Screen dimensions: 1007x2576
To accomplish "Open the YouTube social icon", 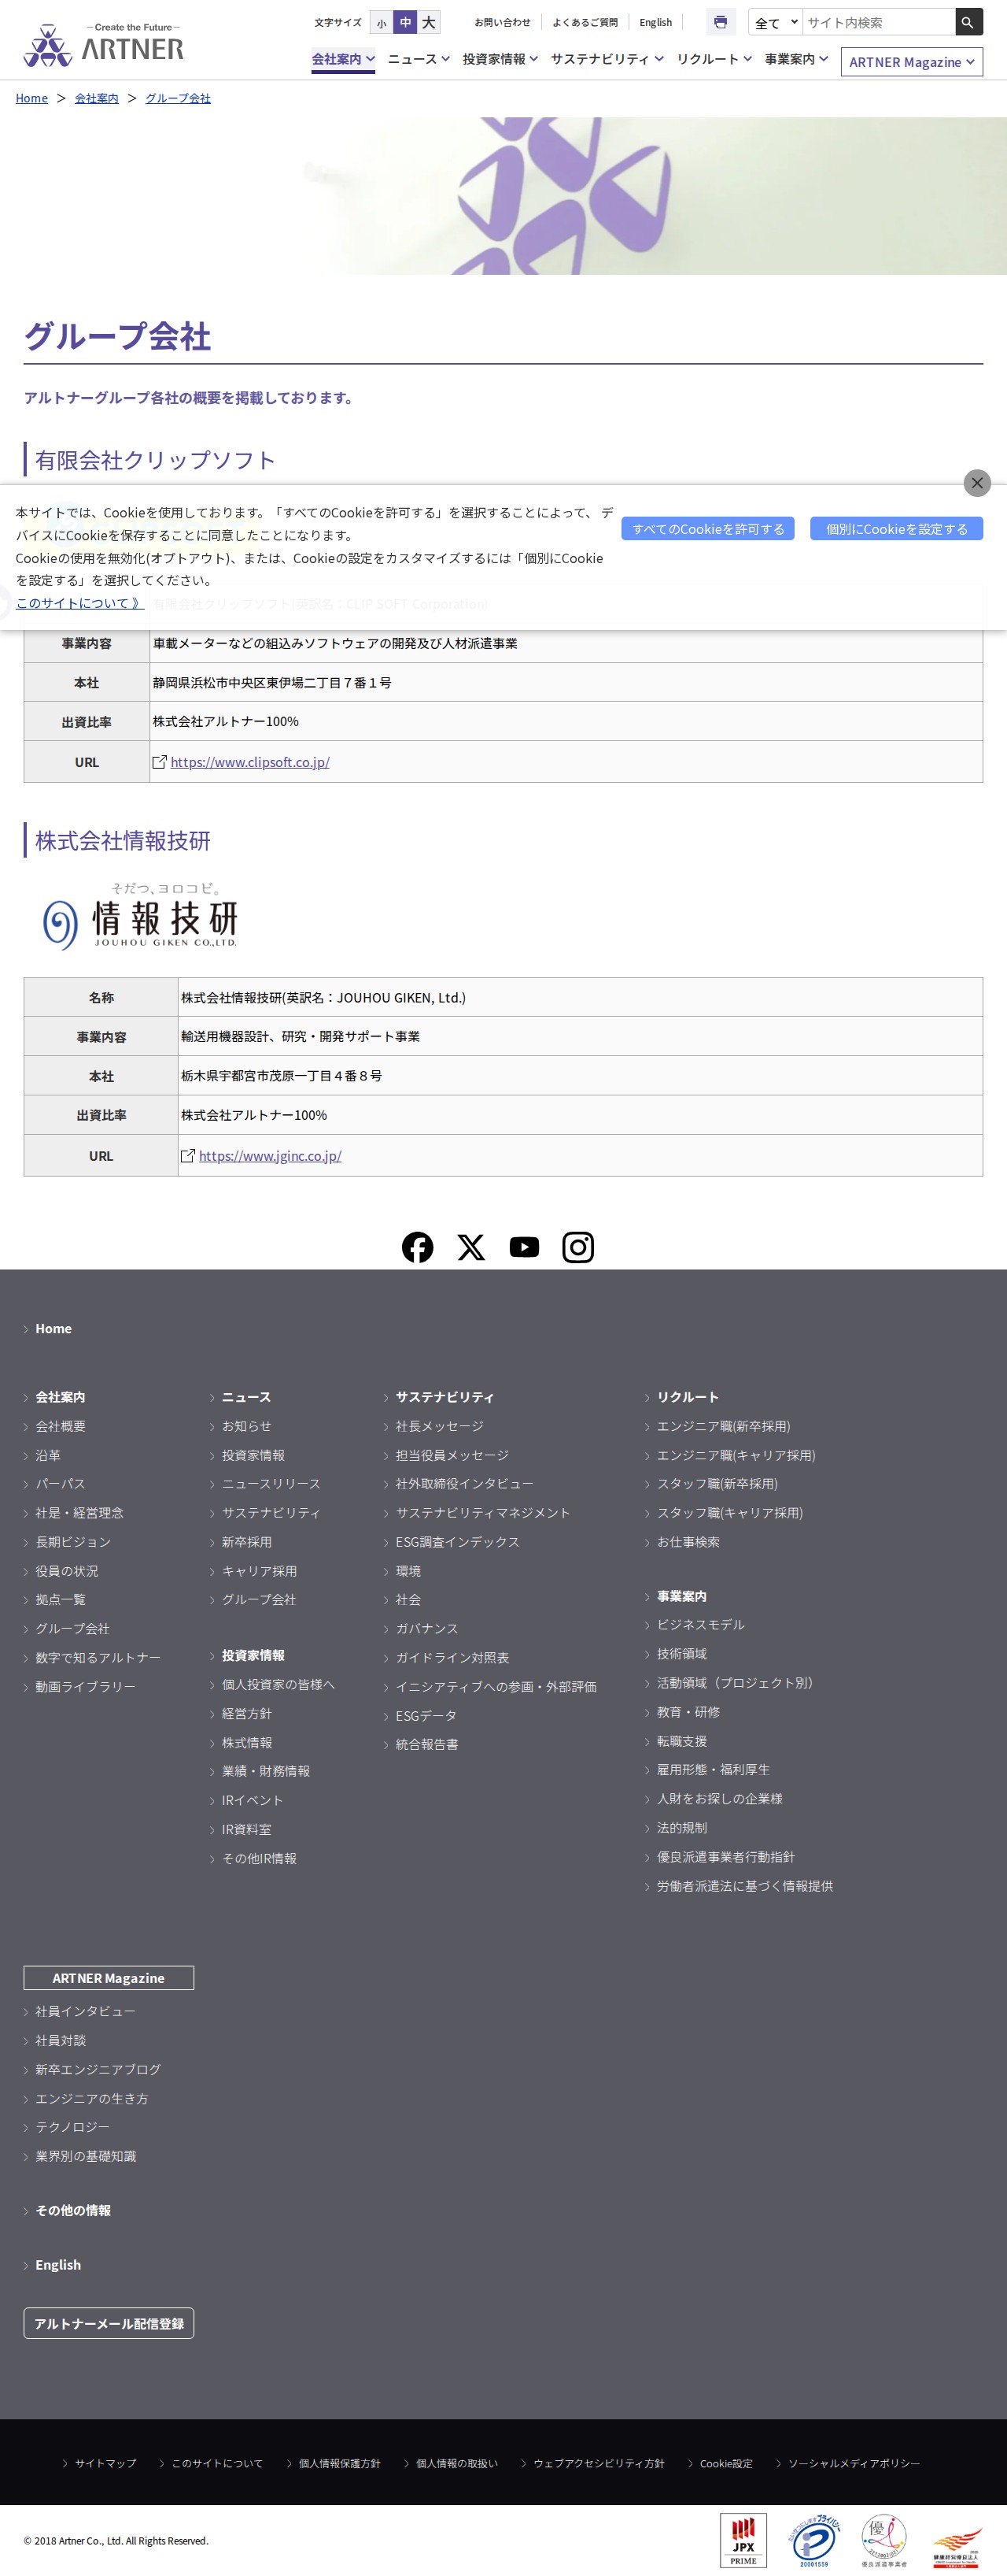I will (x=525, y=1247).
